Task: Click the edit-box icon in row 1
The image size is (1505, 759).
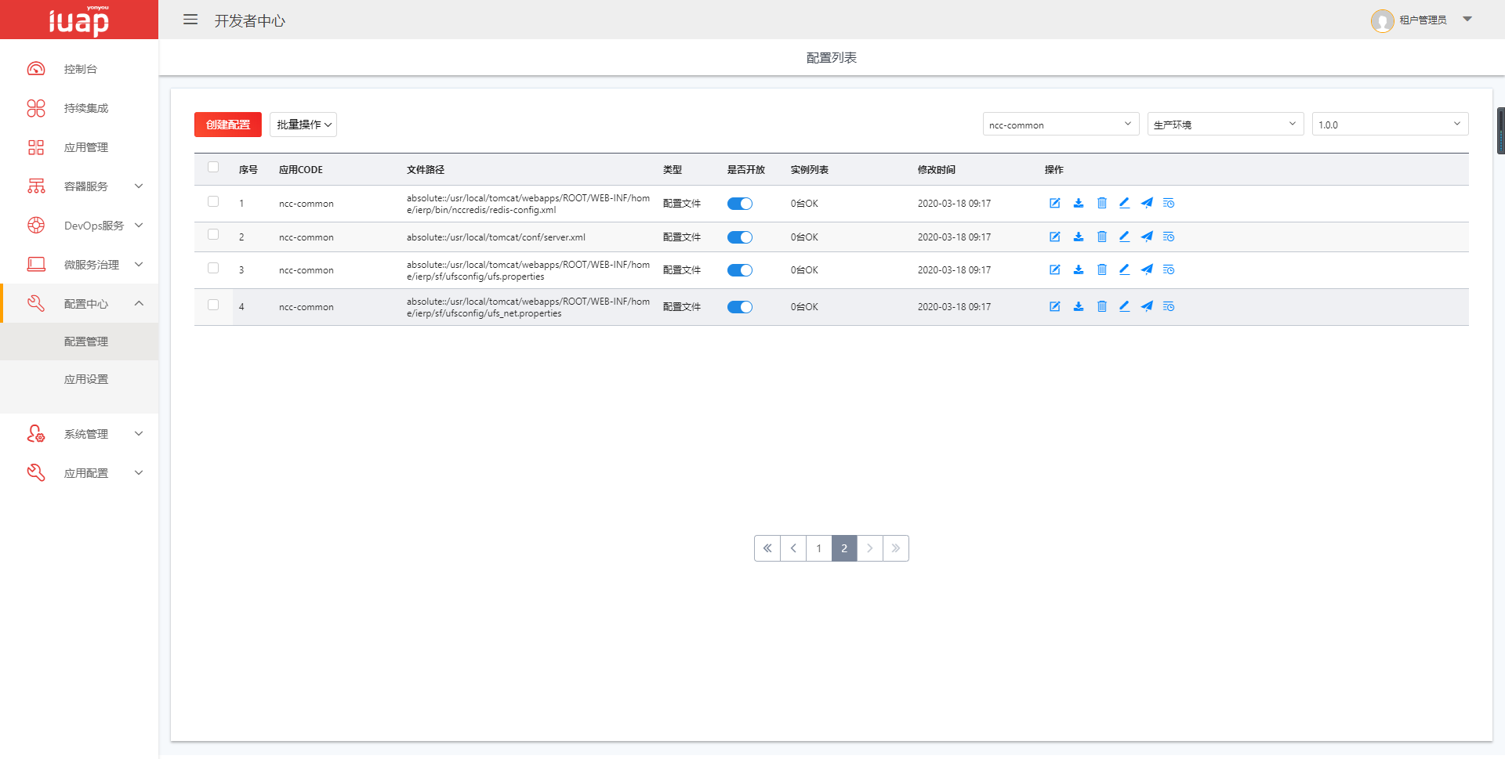Action: pyautogui.click(x=1055, y=203)
